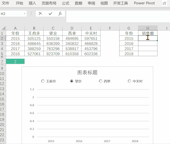170x144 pixels.
Task: Select the 望京 radio button
Action: pos(72,81)
